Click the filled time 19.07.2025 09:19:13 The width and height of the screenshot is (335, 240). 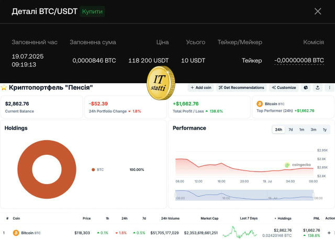28,60
